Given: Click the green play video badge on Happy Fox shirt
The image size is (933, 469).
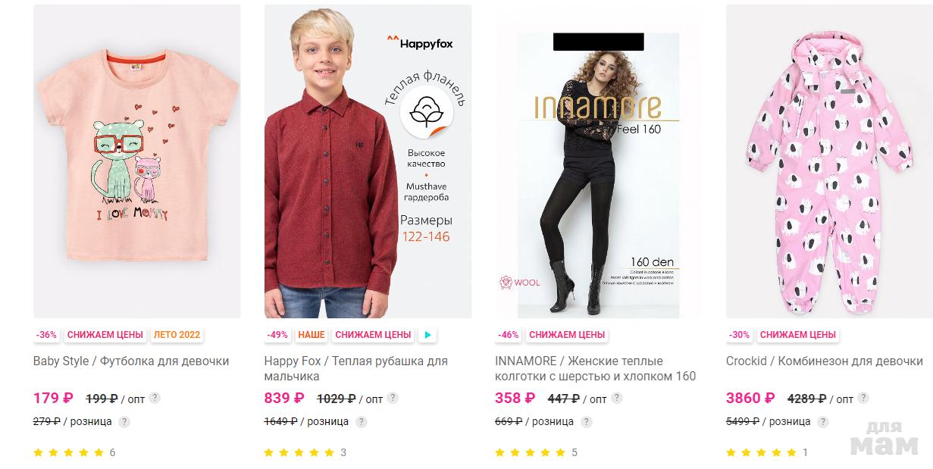Looking at the screenshot, I should [427, 335].
